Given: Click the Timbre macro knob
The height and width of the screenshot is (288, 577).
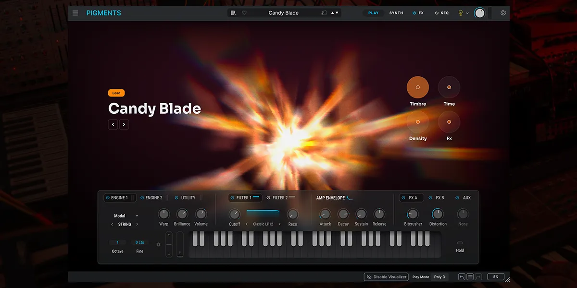Looking at the screenshot, I should [417, 87].
